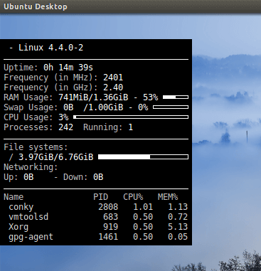Click the Frequency (in GHz) value 2.40

click(113, 87)
